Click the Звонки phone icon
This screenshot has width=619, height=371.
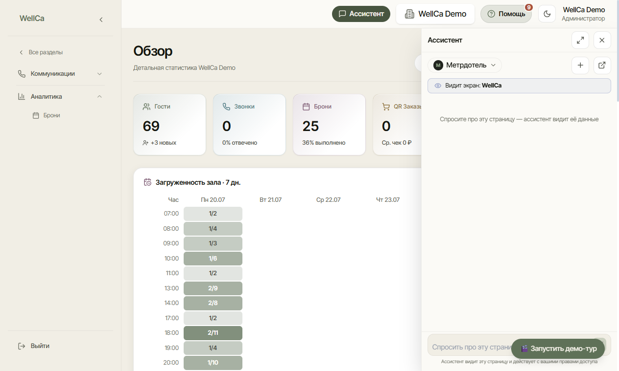226,106
